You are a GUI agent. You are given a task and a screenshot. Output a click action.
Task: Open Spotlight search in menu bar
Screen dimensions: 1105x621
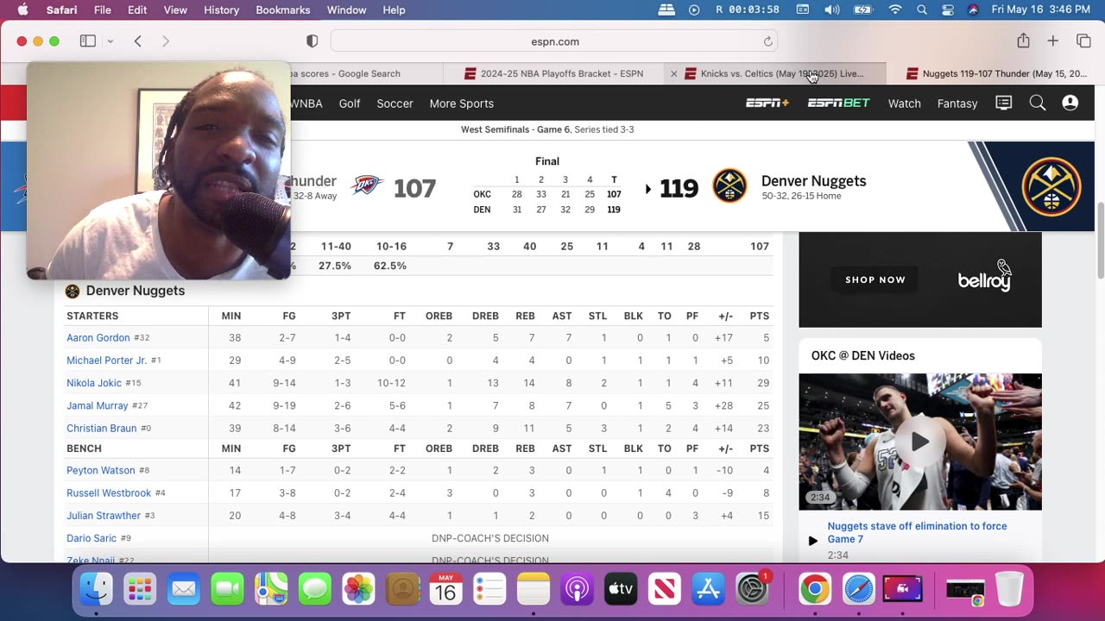922,9
